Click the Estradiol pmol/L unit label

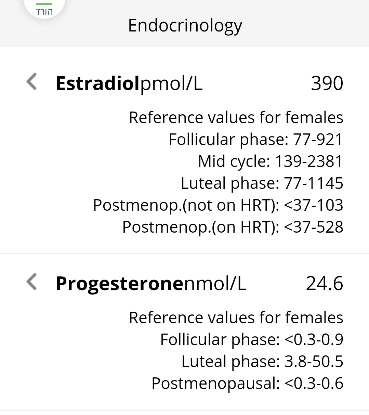point(171,83)
